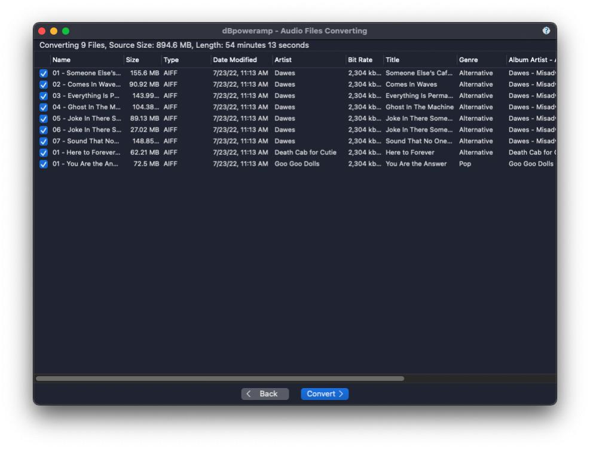Click the Sound That No One... title cell

419,140
